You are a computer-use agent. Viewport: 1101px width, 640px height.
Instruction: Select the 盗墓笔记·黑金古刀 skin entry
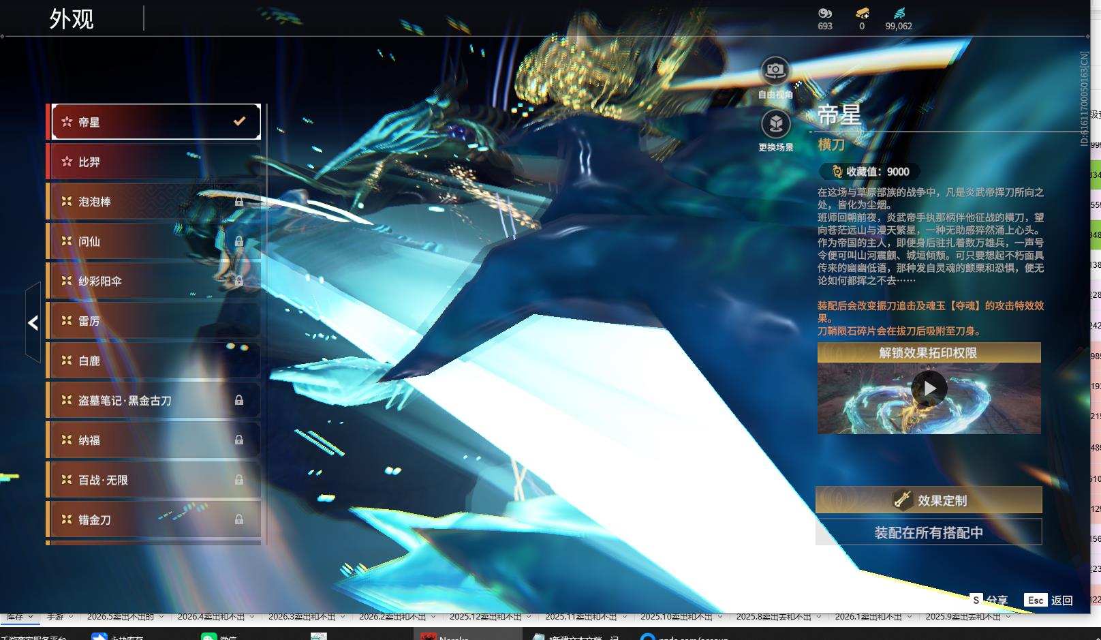click(155, 400)
